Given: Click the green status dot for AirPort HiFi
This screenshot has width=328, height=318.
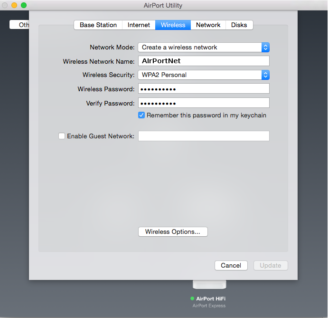Looking at the screenshot, I should pyautogui.click(x=192, y=299).
